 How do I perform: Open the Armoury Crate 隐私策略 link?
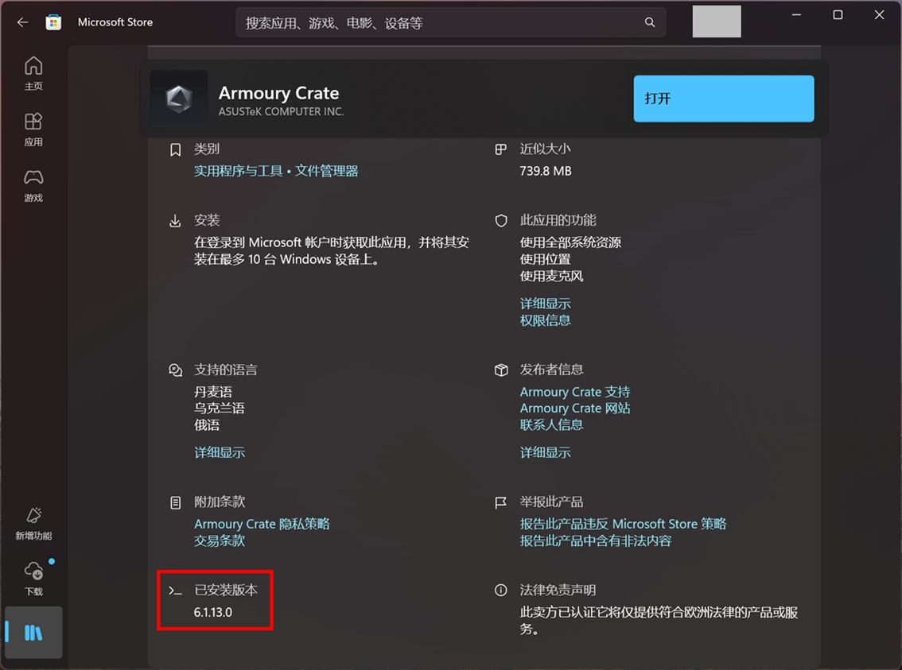(x=262, y=524)
